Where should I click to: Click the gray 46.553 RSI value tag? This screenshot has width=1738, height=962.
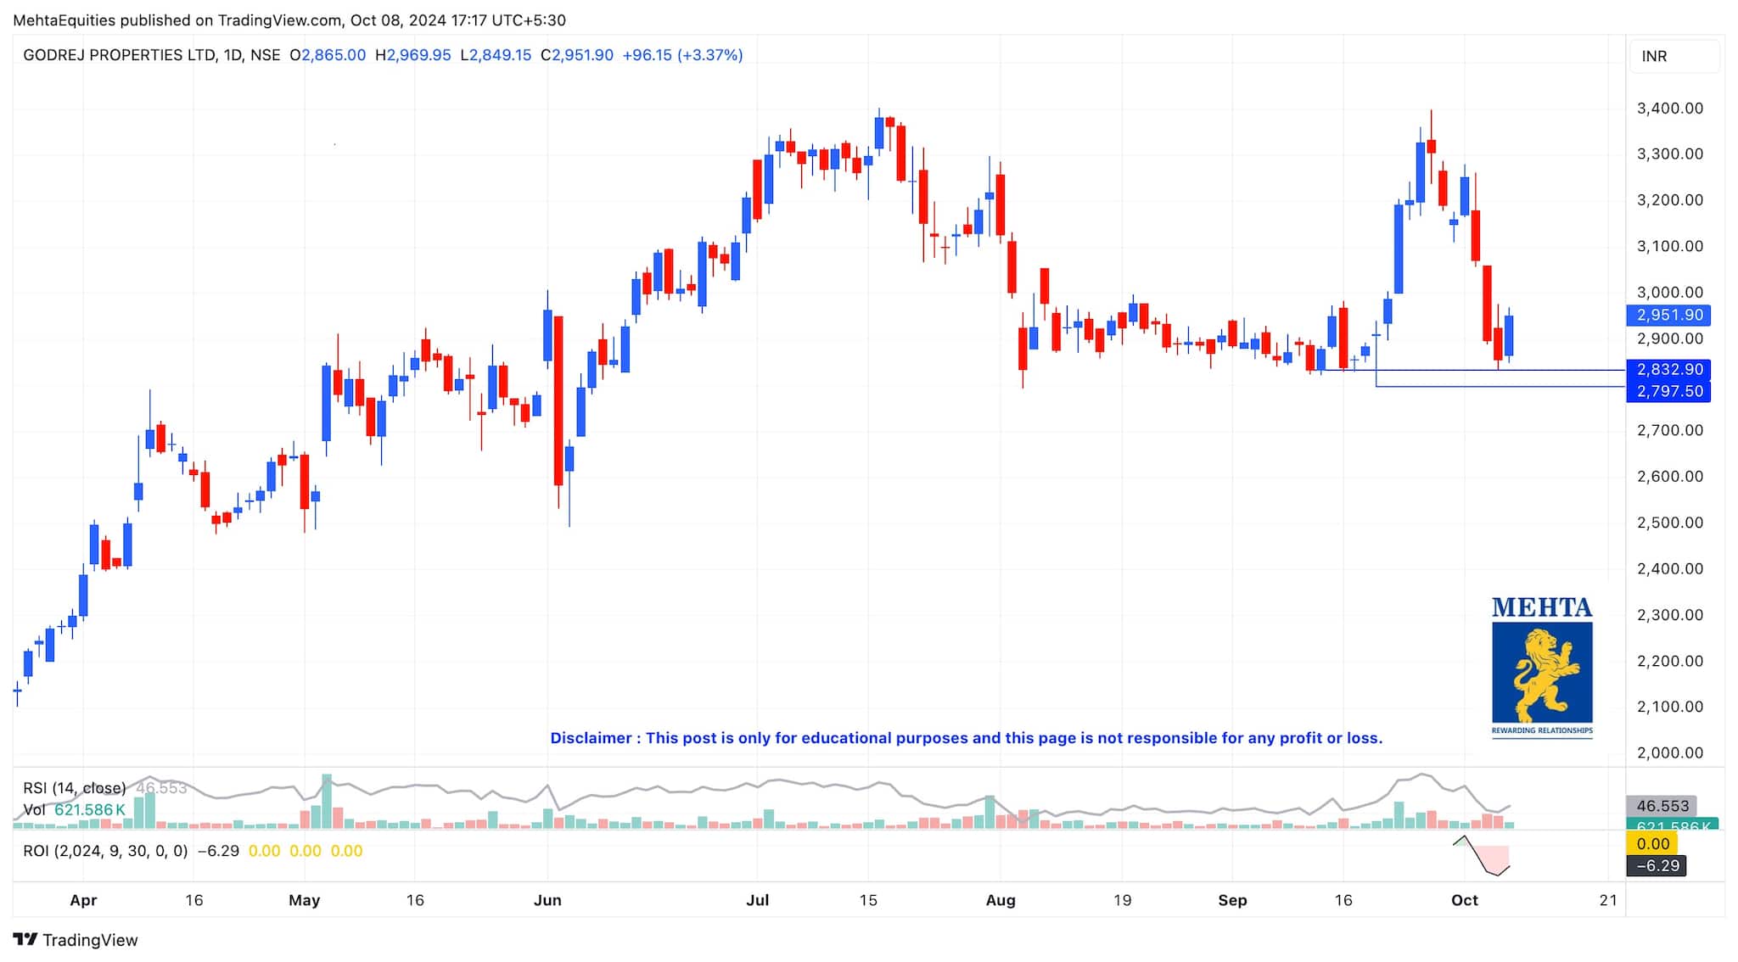click(x=1662, y=806)
